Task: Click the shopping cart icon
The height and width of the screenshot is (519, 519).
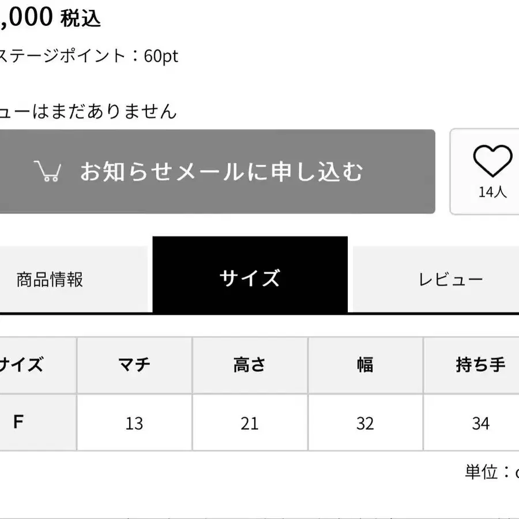Action: coord(47,171)
